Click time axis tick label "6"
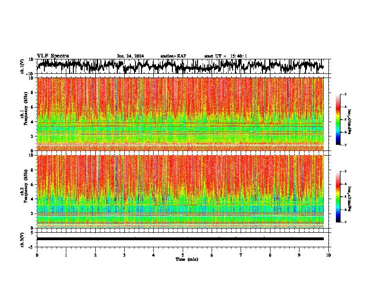 (212, 255)
